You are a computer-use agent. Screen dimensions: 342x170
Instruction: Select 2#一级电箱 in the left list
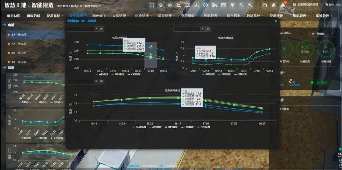click(19, 44)
